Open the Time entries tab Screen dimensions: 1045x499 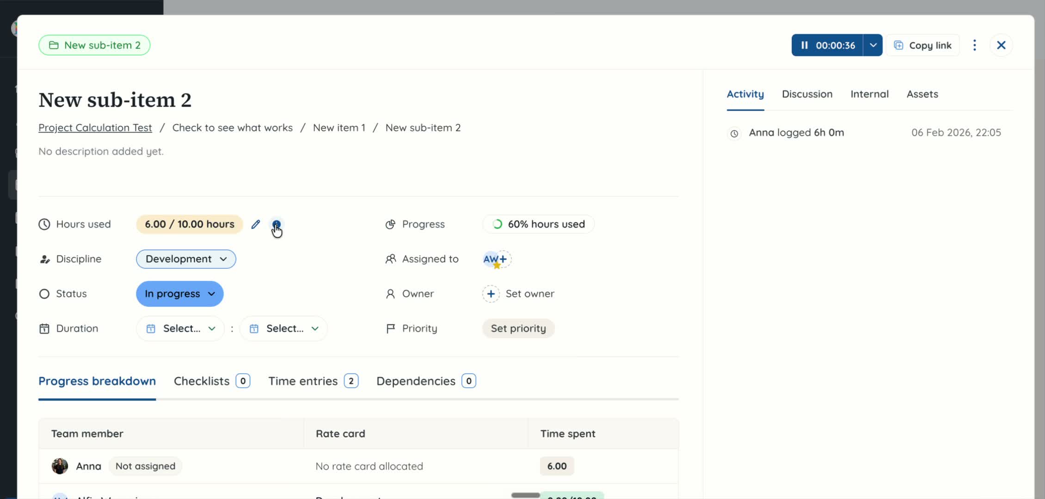tap(313, 381)
